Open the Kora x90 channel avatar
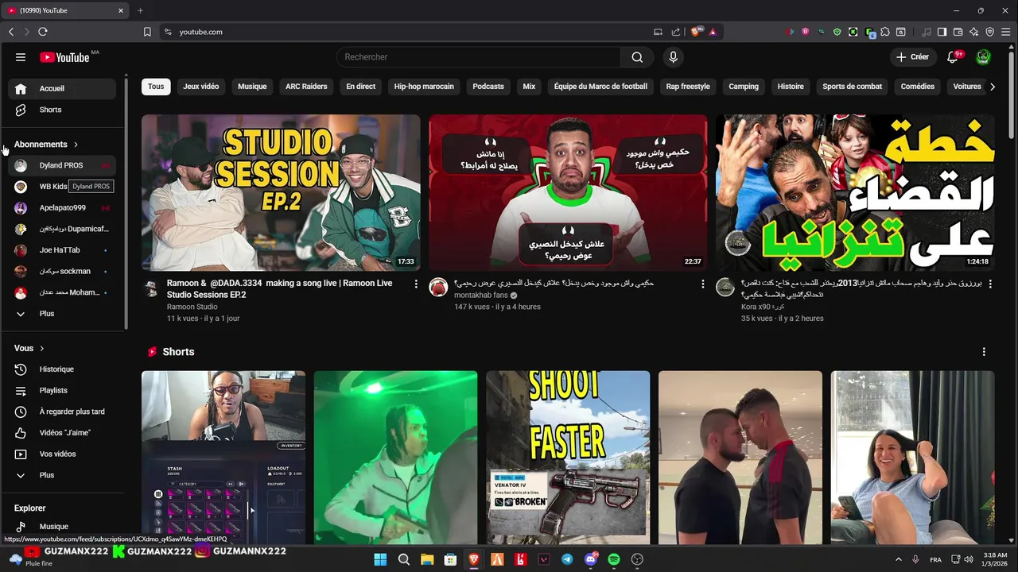Viewport: 1018px width, 572px height. tap(725, 287)
